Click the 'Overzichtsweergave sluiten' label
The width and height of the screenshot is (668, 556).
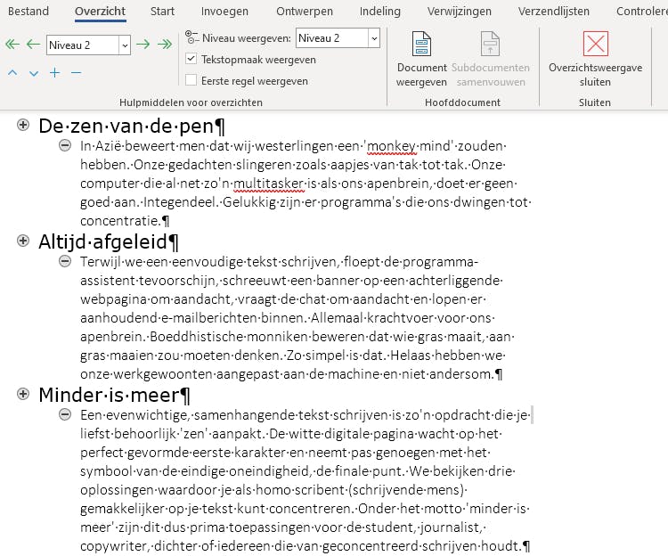point(595,75)
